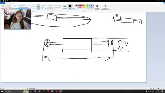Choose the Line shape

(42, 5)
